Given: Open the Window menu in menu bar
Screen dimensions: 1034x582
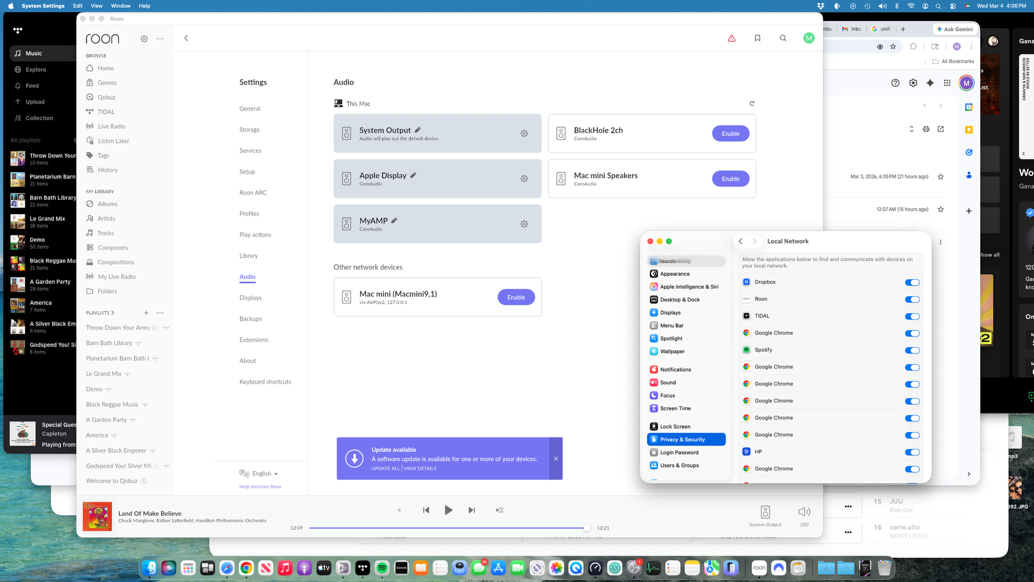Looking at the screenshot, I should [121, 6].
